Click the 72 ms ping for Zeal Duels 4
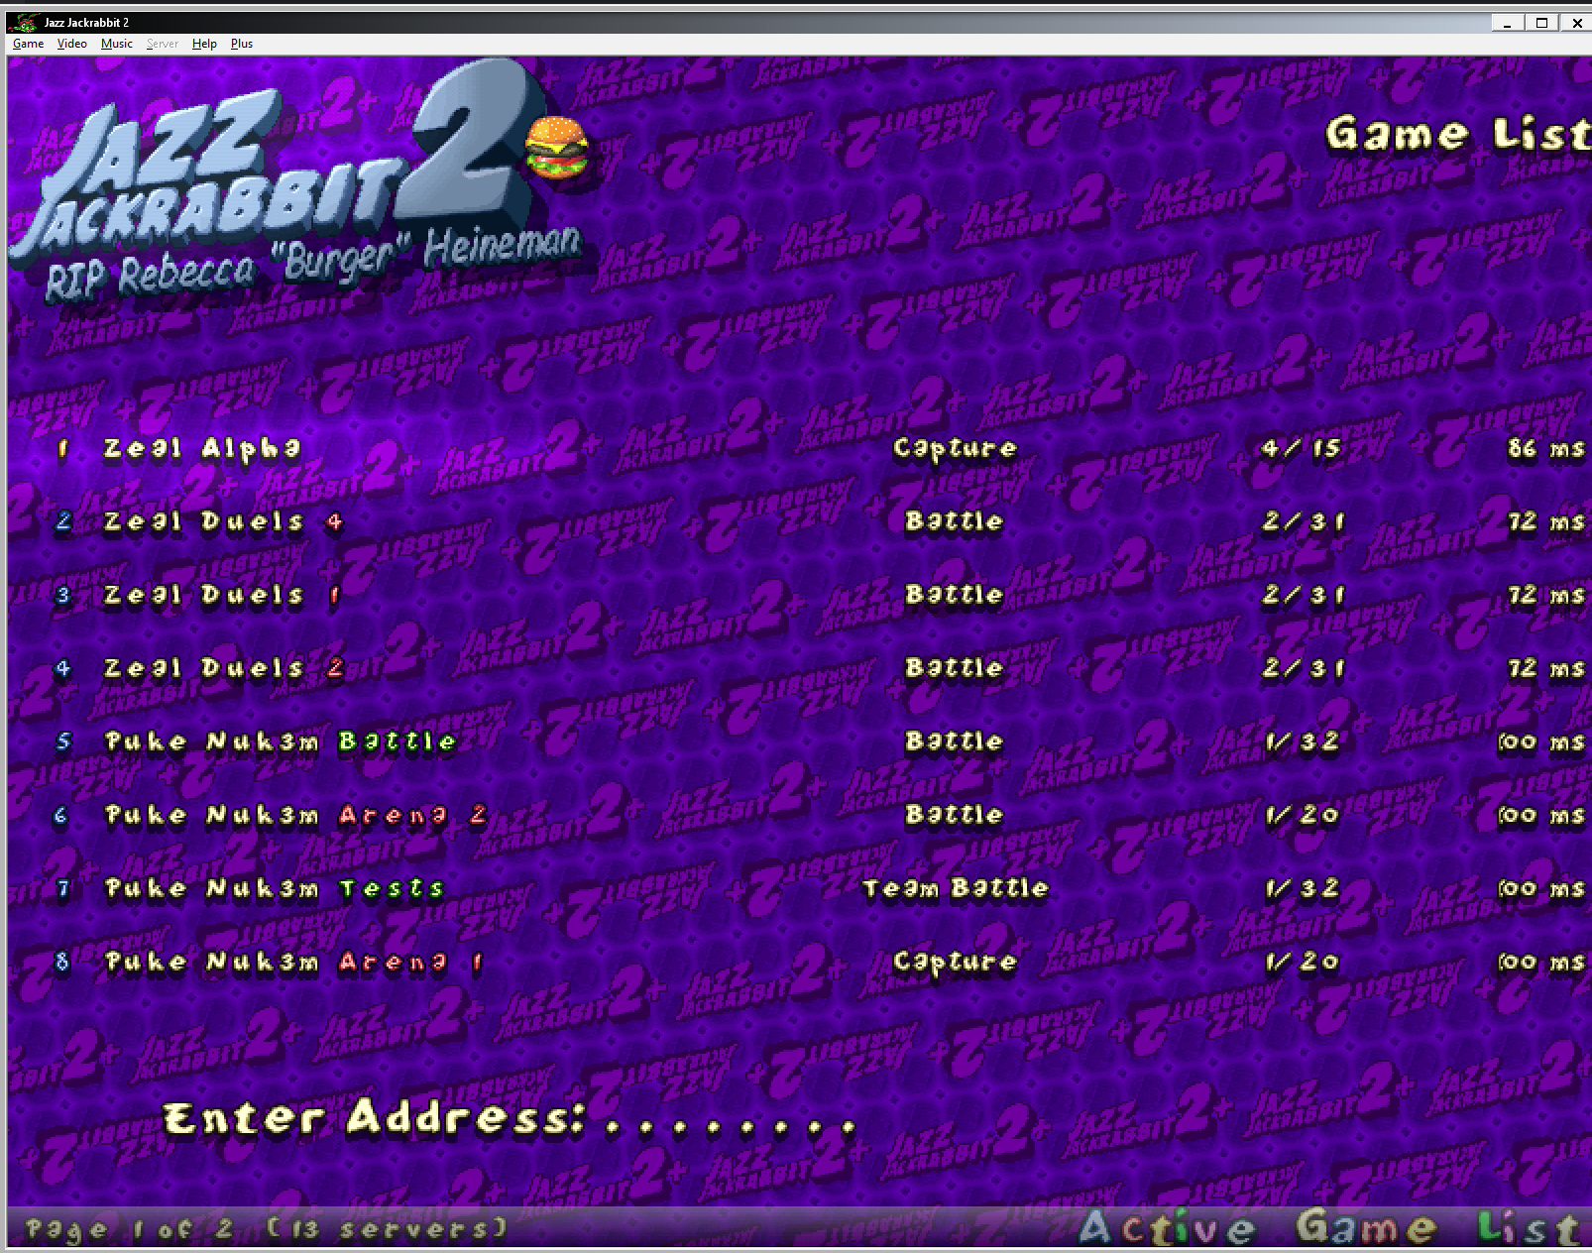1592x1253 pixels. pyautogui.click(x=1546, y=521)
